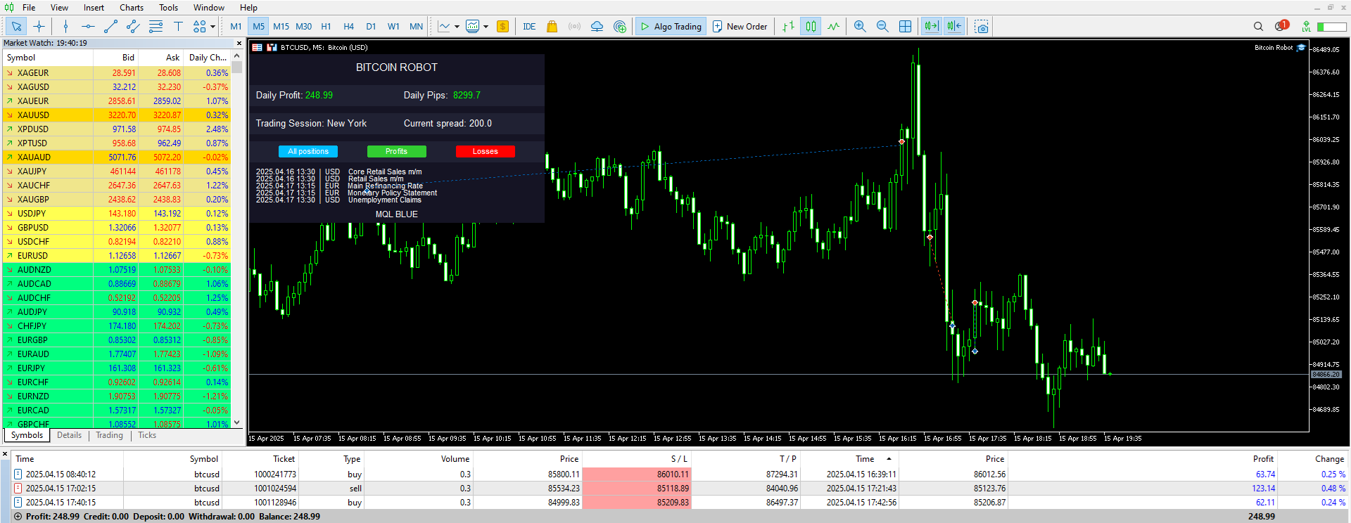This screenshot has width=1351, height=523.
Task: Toggle Algo Trading button
Action: coord(671,27)
